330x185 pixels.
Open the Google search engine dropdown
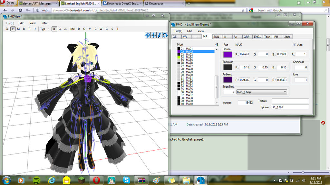coord(252,10)
